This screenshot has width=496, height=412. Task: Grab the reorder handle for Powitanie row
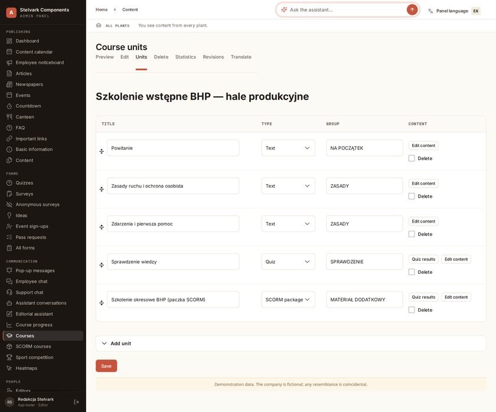tap(102, 151)
